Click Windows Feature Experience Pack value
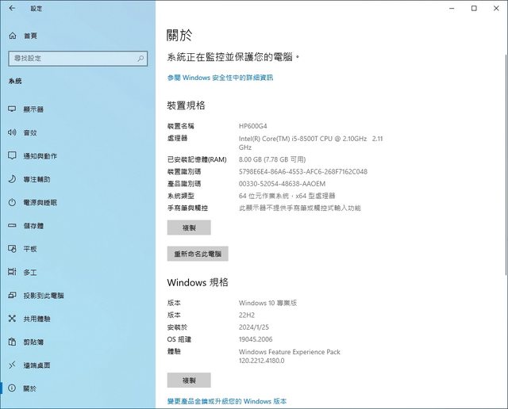This screenshot has width=508, height=409. pos(289,356)
